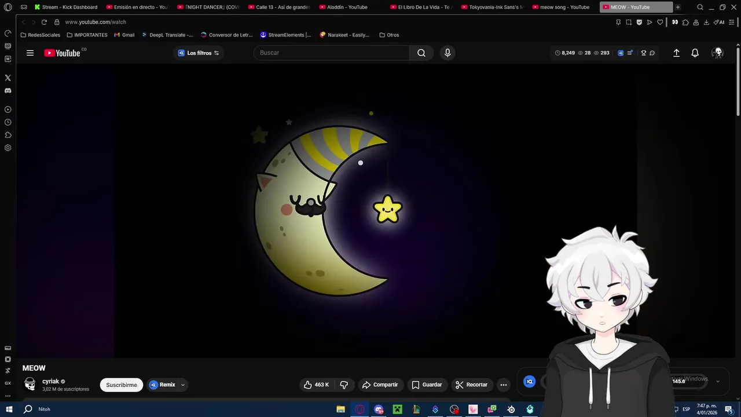Open the downloads icon in the address bar
741x417 pixels.
[706, 22]
